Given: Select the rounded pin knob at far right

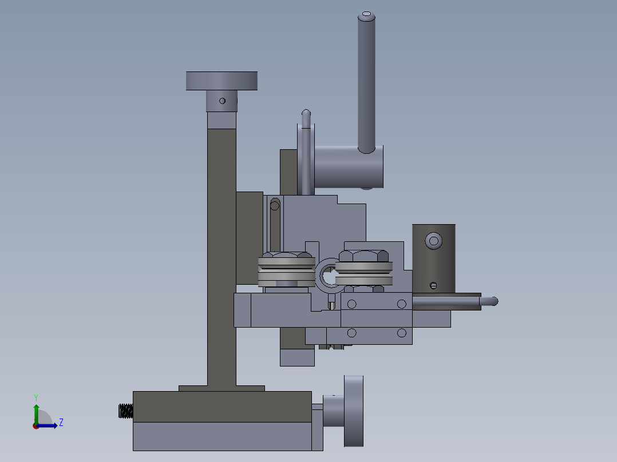Looking at the screenshot, I should click(489, 301).
